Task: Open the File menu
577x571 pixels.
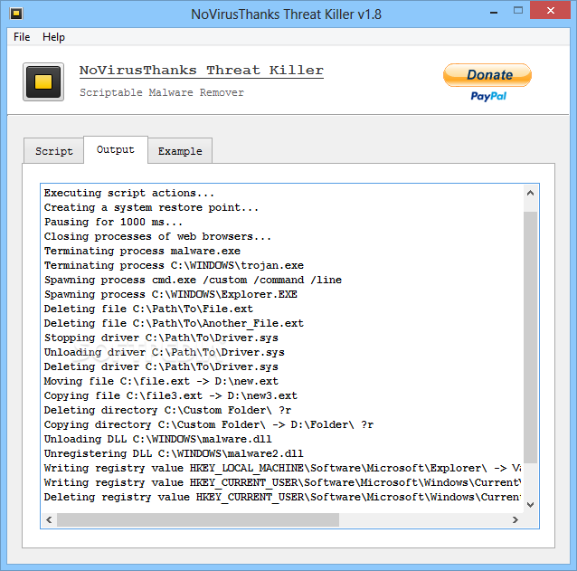Action: (22, 37)
